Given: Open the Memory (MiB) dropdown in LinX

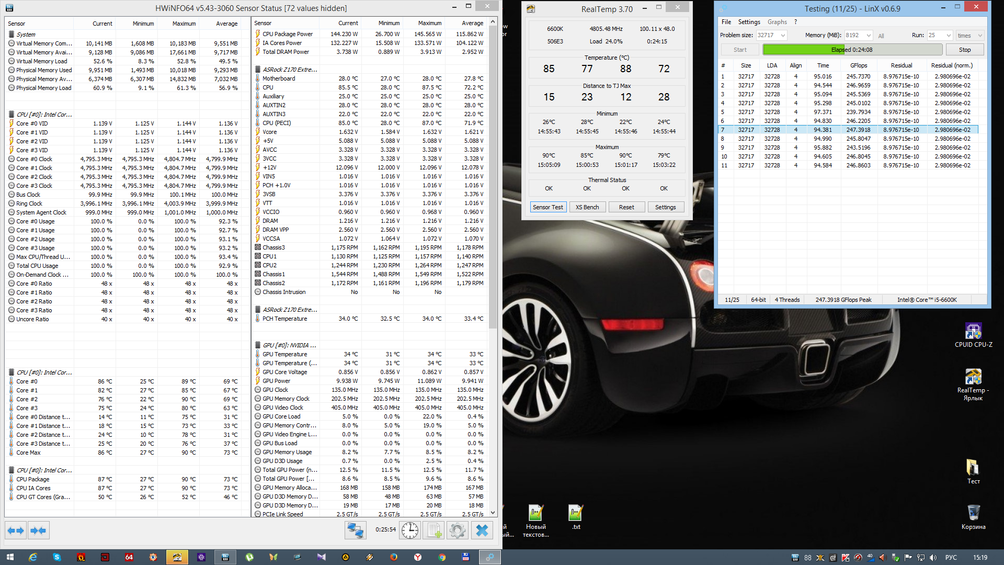Looking at the screenshot, I should point(869,36).
